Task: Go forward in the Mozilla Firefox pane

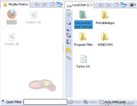Action: coord(44,4)
